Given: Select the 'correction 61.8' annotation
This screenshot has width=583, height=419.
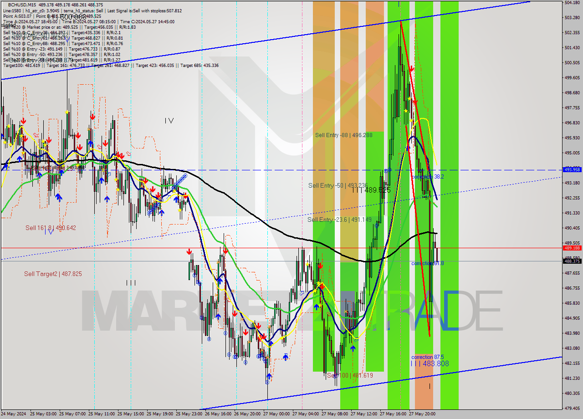Looking at the screenshot, I should [x=427, y=263].
